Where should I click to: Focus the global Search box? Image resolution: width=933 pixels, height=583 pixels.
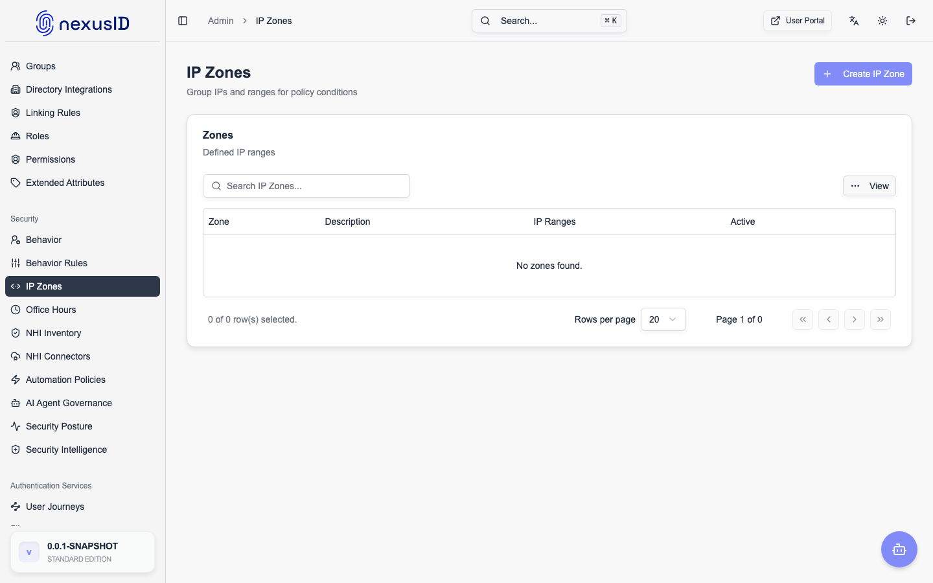coord(549,21)
